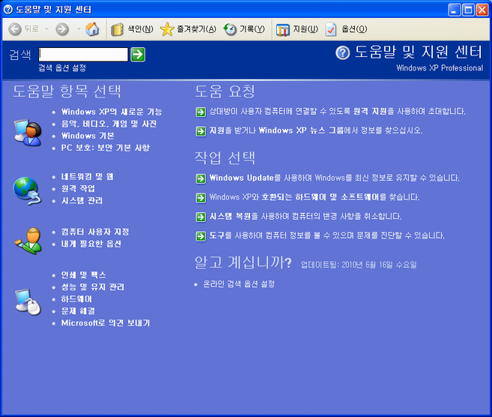Open PC 보호: 보안 기본 사항 topic
This screenshot has width=492, height=417.
click(106, 148)
